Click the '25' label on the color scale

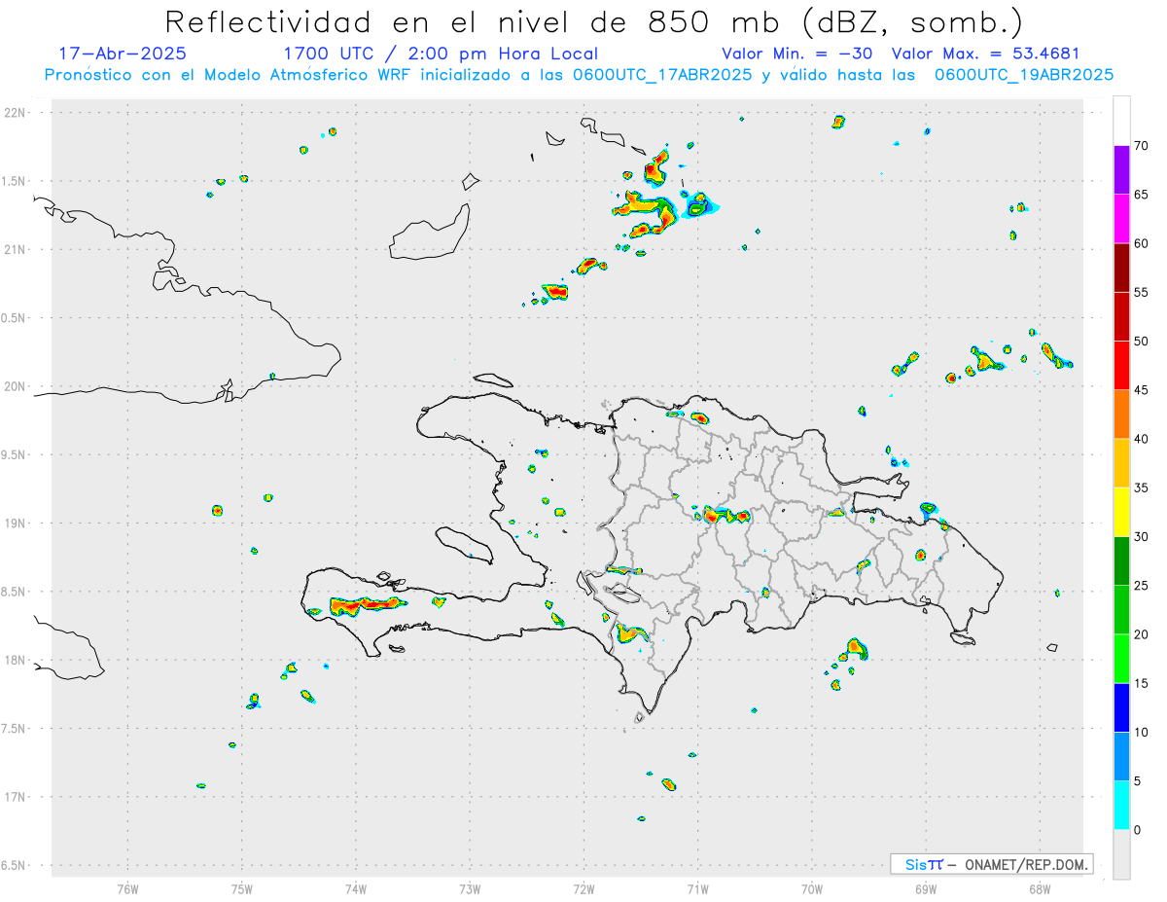pyautogui.click(x=1142, y=586)
